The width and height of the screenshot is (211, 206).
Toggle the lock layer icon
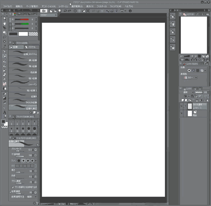pos(192,96)
